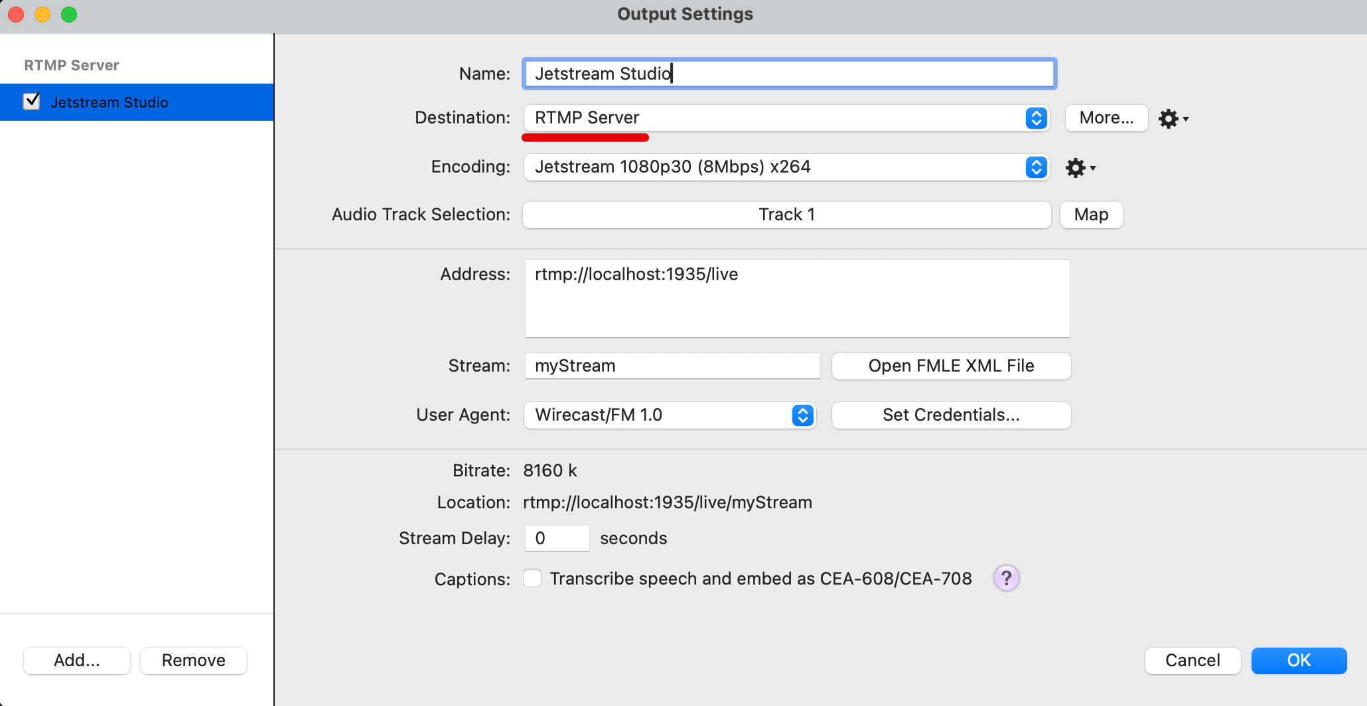Enable Transcribe speech captions checkbox
Viewport: 1367px width, 706px height.
coord(532,578)
